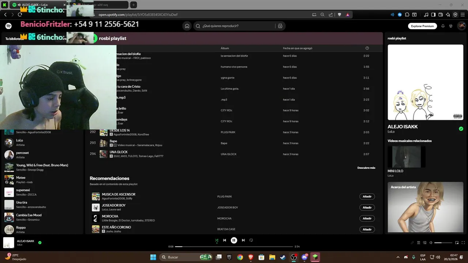
Task: Open the user profile avatar menu
Action: (461, 26)
